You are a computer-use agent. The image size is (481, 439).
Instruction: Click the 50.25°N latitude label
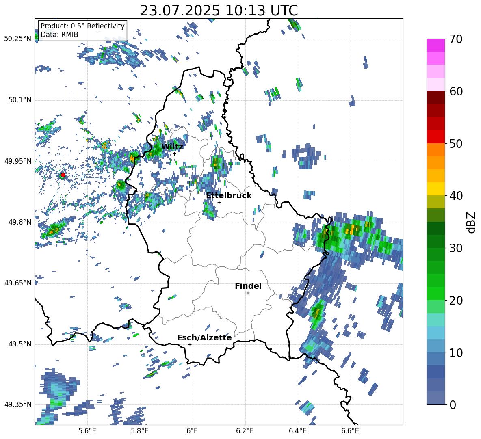[18, 39]
